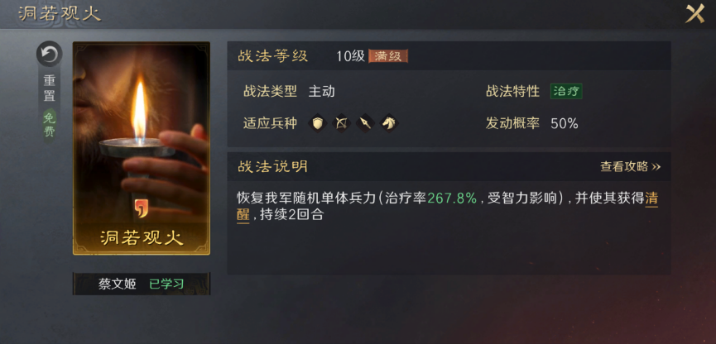Select the bow archer troop icon
716x344 pixels.
[341, 123]
